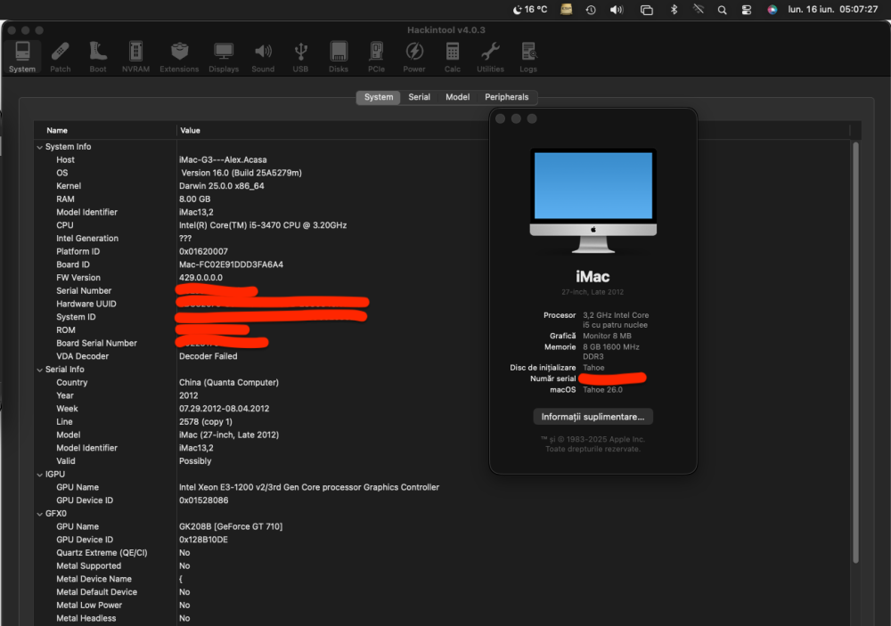Select the VDA Decoder row
891x626 pixels.
pos(442,357)
